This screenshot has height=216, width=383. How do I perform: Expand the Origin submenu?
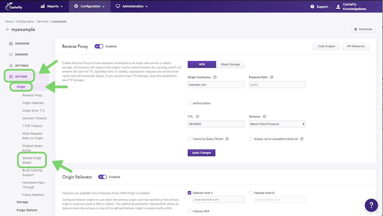tap(21, 87)
